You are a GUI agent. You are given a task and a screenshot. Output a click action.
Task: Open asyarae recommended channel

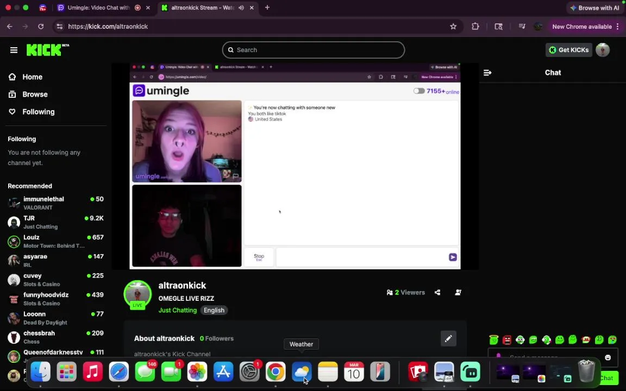pos(55,260)
